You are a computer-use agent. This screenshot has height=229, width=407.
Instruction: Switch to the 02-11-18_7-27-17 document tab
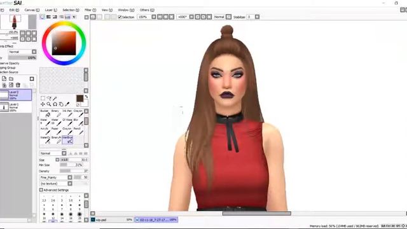[x=156, y=219]
